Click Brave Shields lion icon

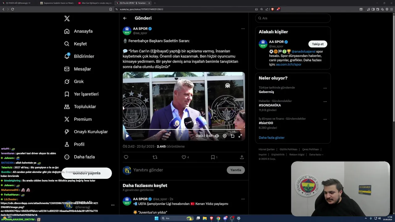click(272, 9)
